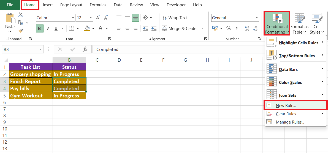Switch to the Insert tab

tap(48, 5)
